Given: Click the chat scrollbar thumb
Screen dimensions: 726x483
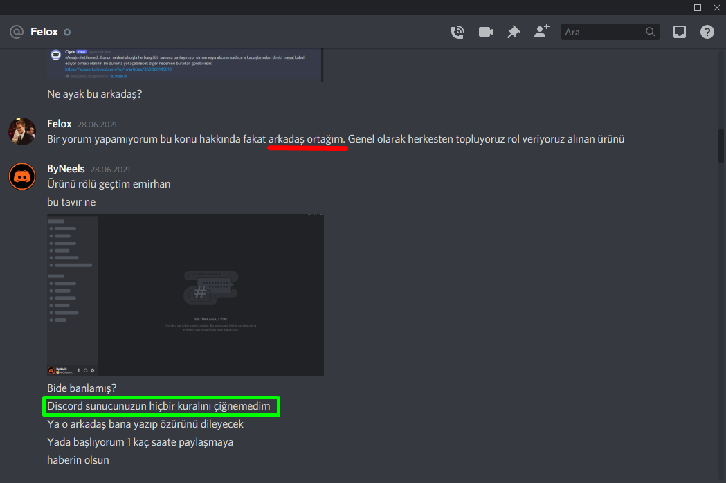Looking at the screenshot, I should click(x=721, y=146).
